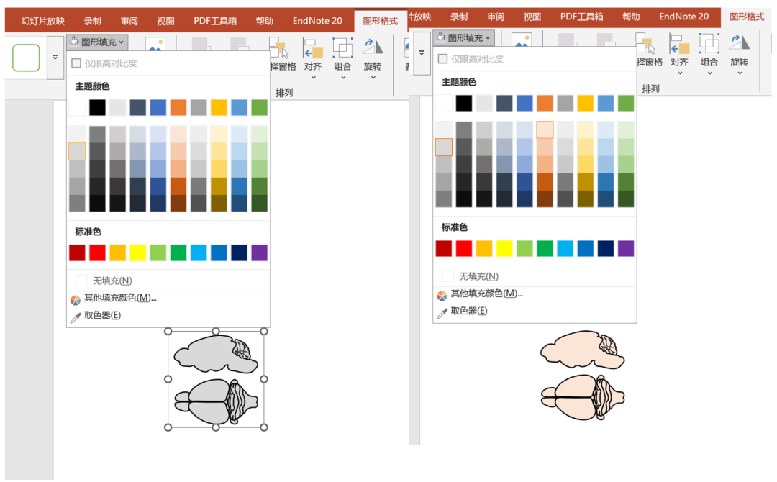
Task: Enable the 仅限高对比度 checkbox in the right menu
Action: point(442,59)
